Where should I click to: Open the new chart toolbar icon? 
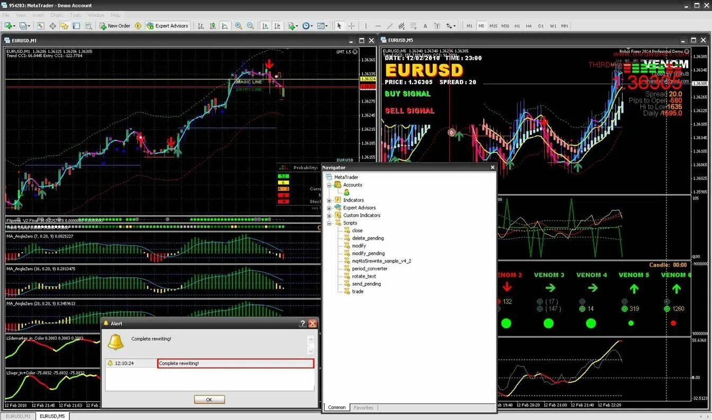(10, 26)
